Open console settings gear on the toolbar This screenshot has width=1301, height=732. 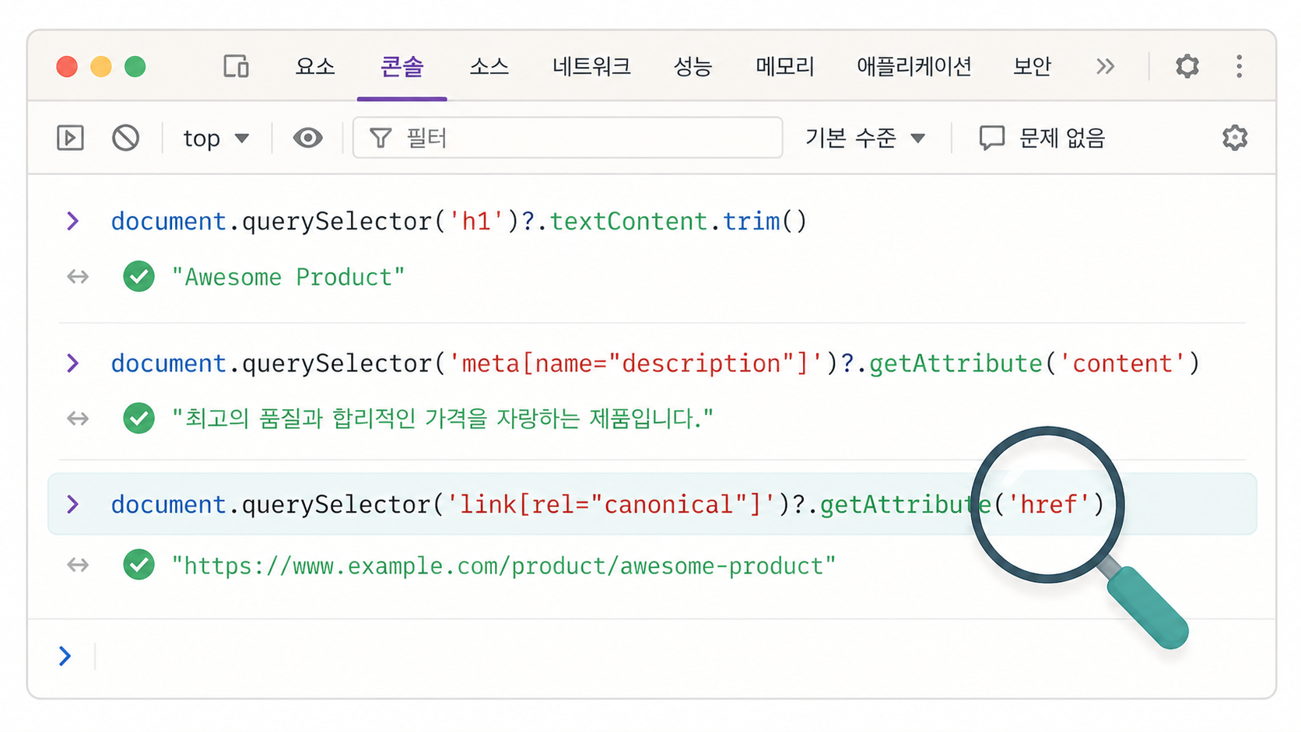click(x=1234, y=138)
